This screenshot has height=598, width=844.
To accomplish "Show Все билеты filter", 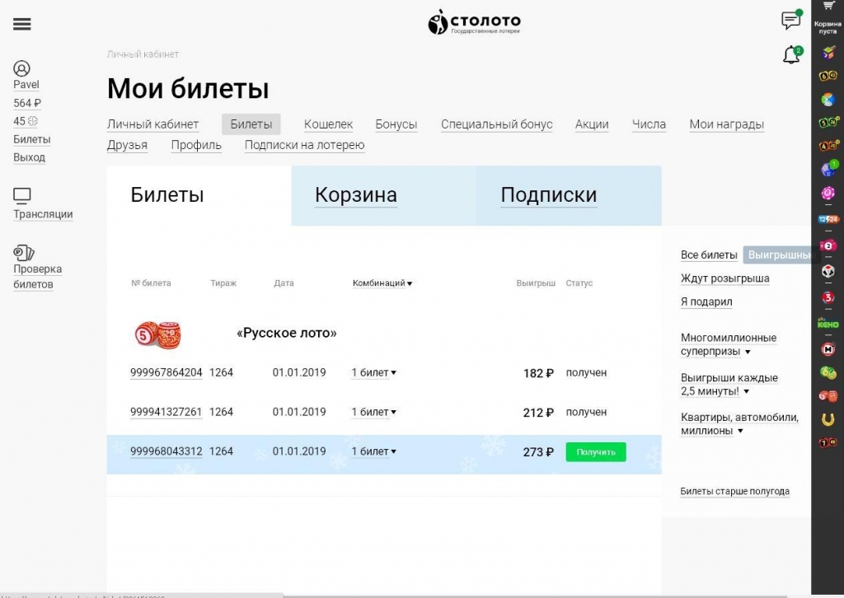I will 709,255.
